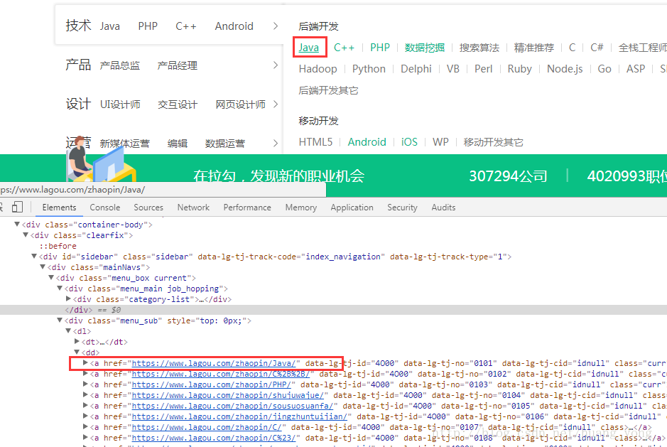Switch to the Security tab
The image size is (667, 447).
coord(402,208)
